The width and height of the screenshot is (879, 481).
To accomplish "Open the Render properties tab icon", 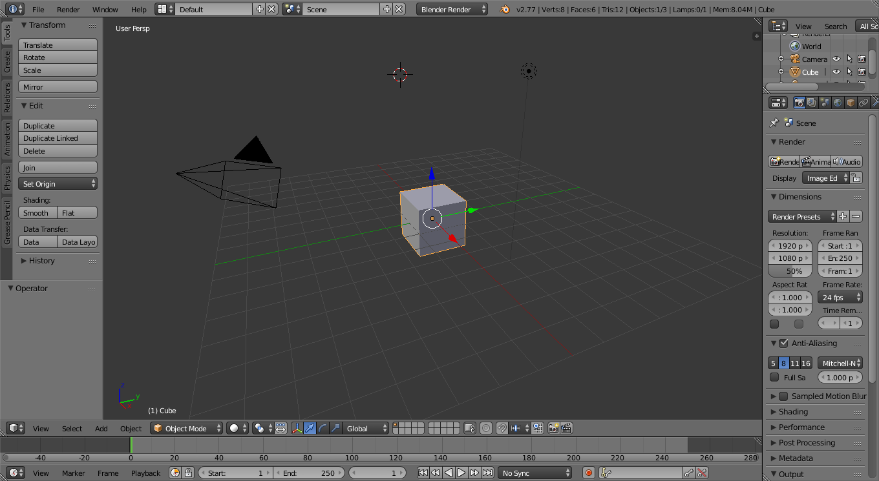I will pos(800,103).
